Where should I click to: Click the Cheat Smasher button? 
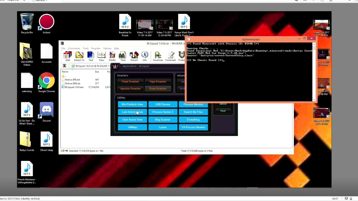130,82
